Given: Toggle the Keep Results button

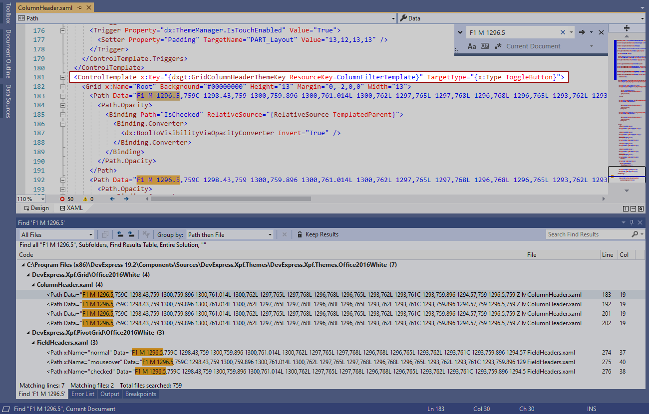Looking at the screenshot, I should [318, 234].
